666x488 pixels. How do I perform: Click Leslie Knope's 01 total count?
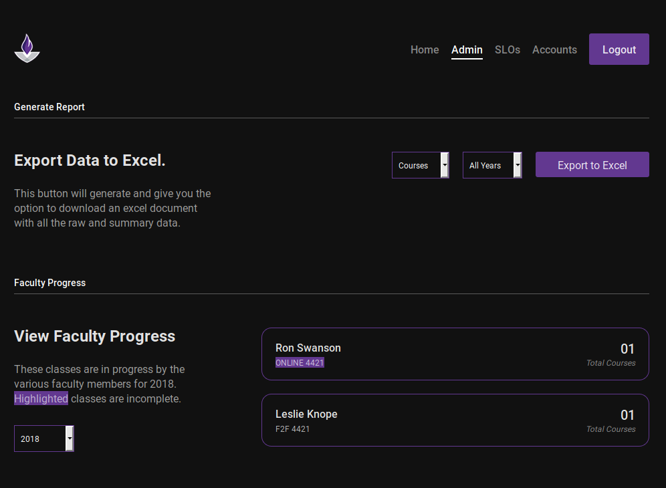point(627,415)
